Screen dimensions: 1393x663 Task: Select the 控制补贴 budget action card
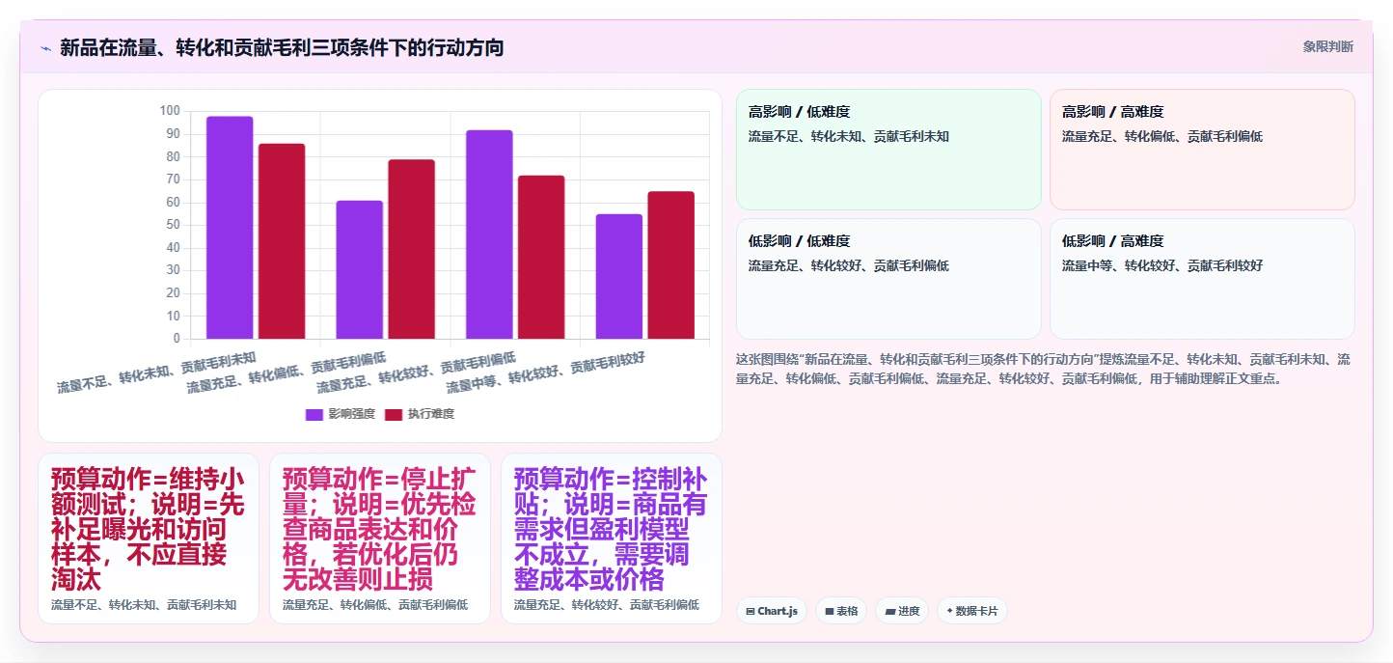(x=612, y=539)
